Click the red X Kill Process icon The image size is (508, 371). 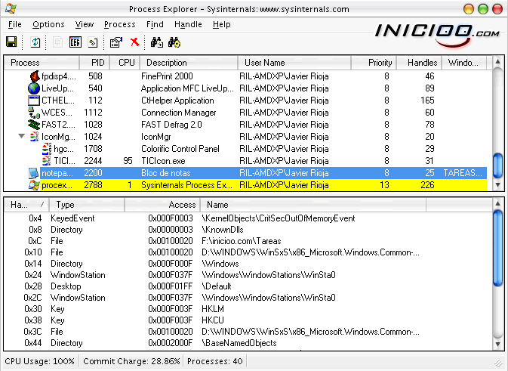135,42
